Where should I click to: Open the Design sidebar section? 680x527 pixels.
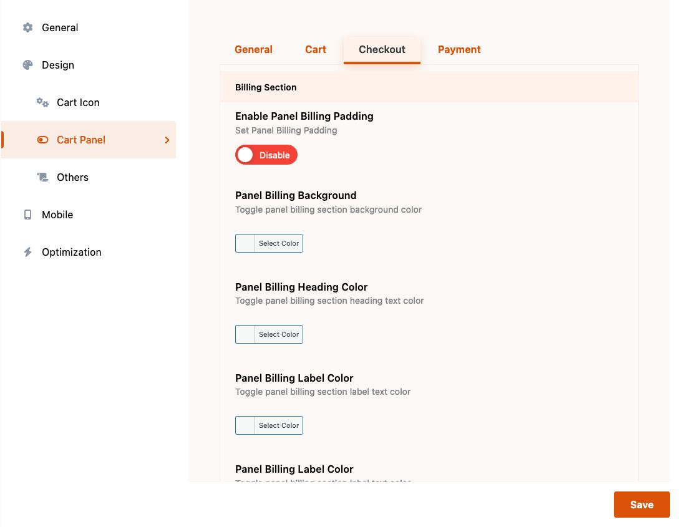(89, 65)
